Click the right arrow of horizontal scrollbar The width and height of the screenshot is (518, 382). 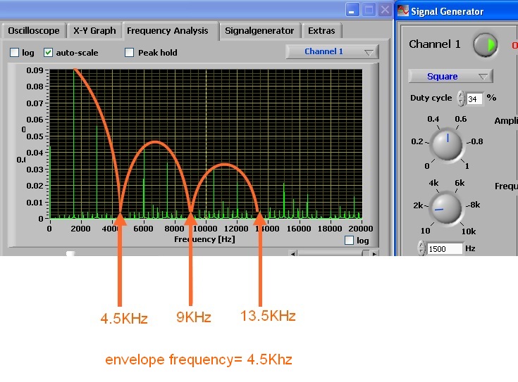(374, 254)
